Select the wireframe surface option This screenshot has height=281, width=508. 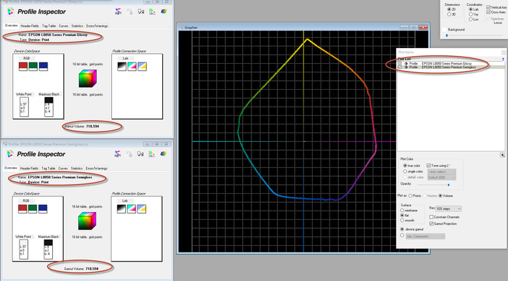[402, 211]
